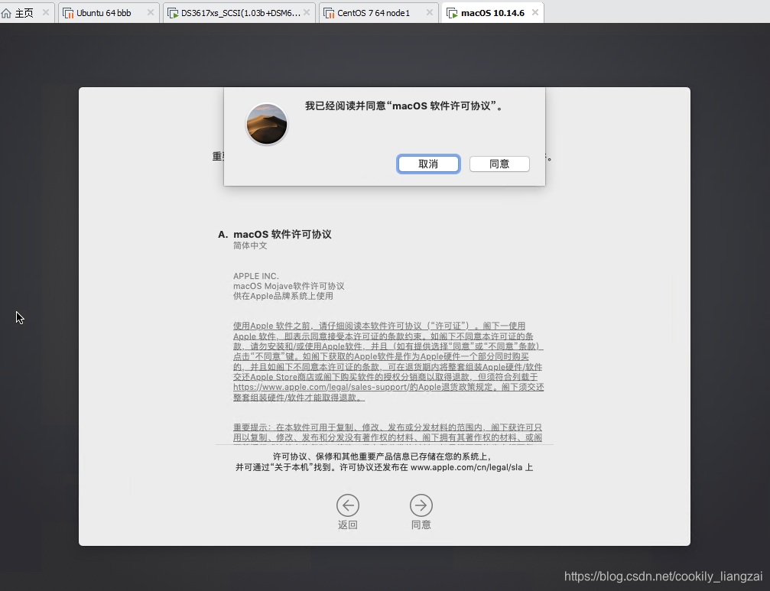Image resolution: width=770 pixels, height=591 pixels.
Task: Close the Ubuntu 64 bbb tab
Action: (151, 13)
